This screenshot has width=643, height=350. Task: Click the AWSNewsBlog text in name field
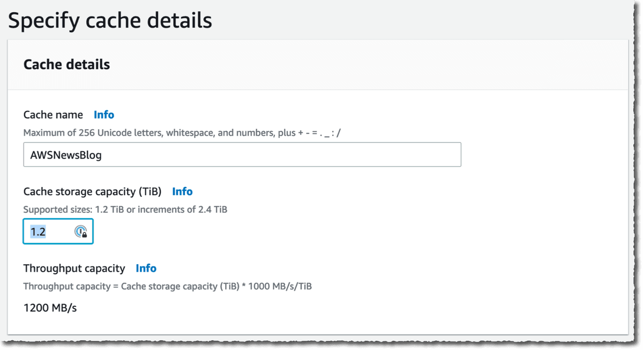tap(66, 155)
